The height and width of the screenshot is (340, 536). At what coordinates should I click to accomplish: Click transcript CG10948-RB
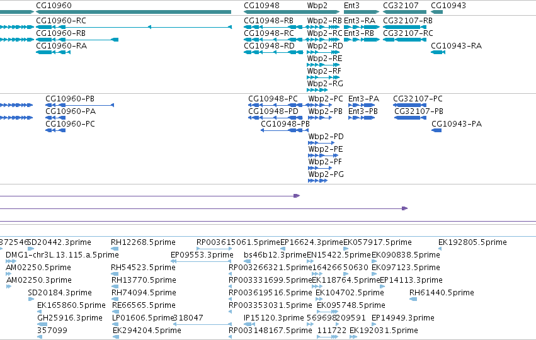click(x=268, y=21)
